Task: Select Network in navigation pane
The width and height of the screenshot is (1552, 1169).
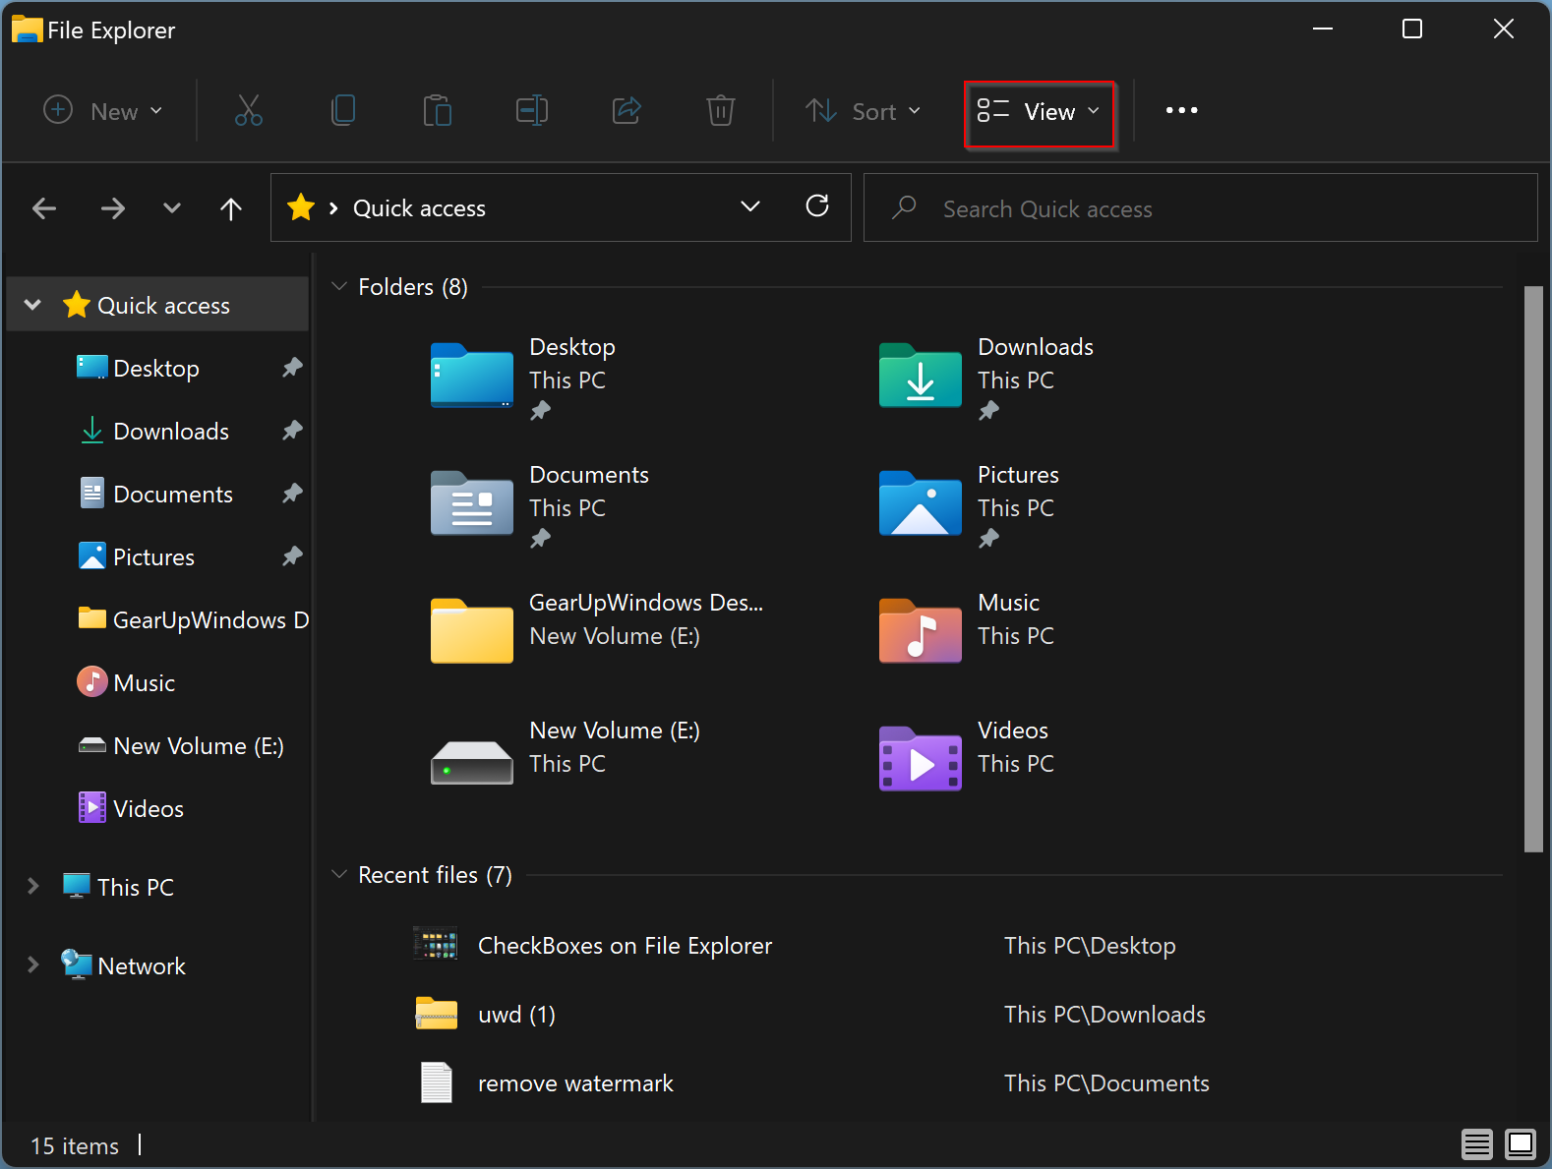Action: pos(142,965)
